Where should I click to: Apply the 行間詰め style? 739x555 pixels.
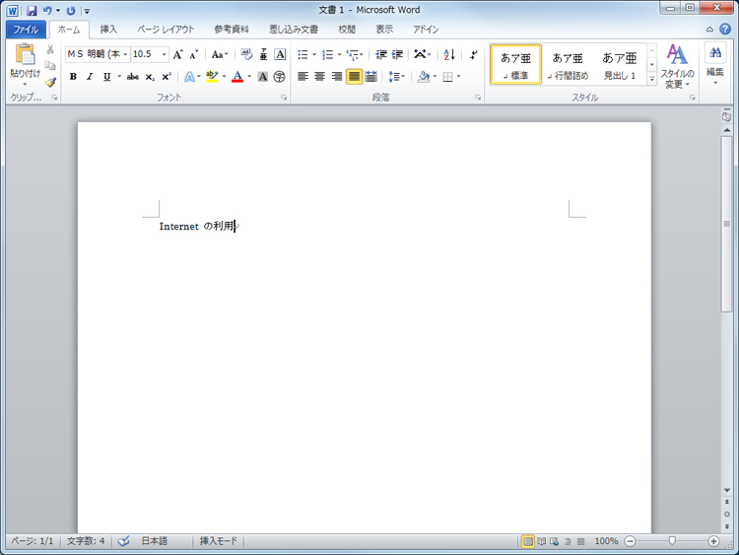568,65
